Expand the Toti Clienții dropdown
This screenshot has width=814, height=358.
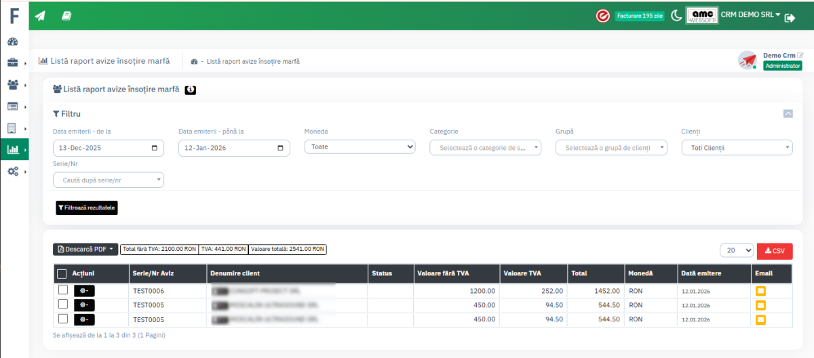point(736,147)
